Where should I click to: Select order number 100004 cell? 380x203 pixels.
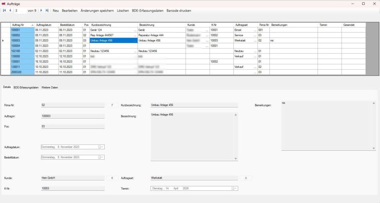[x=22, y=46]
